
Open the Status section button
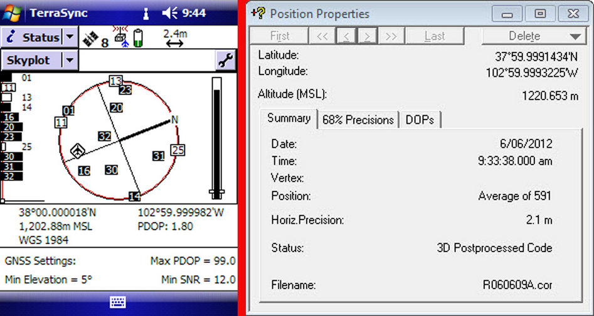(31, 38)
